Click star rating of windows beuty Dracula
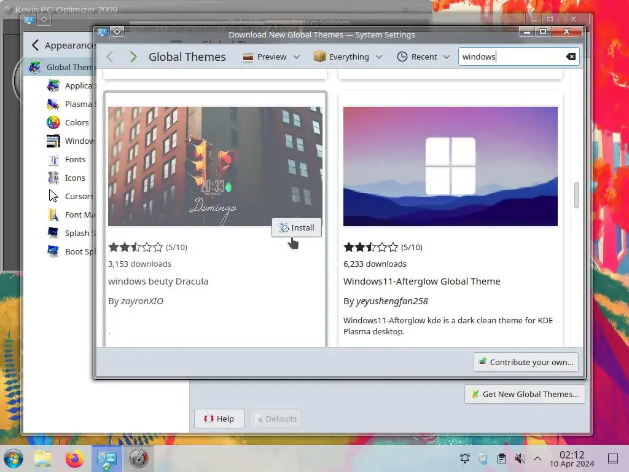The width and height of the screenshot is (629, 472). [136, 247]
